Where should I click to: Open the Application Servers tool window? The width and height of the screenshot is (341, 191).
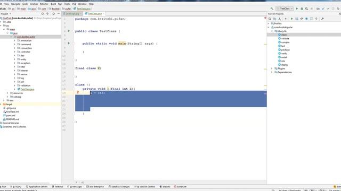pyautogui.click(x=37, y=186)
